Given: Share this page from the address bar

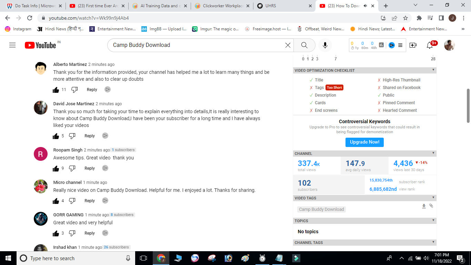Looking at the screenshot, I should 394,18.
